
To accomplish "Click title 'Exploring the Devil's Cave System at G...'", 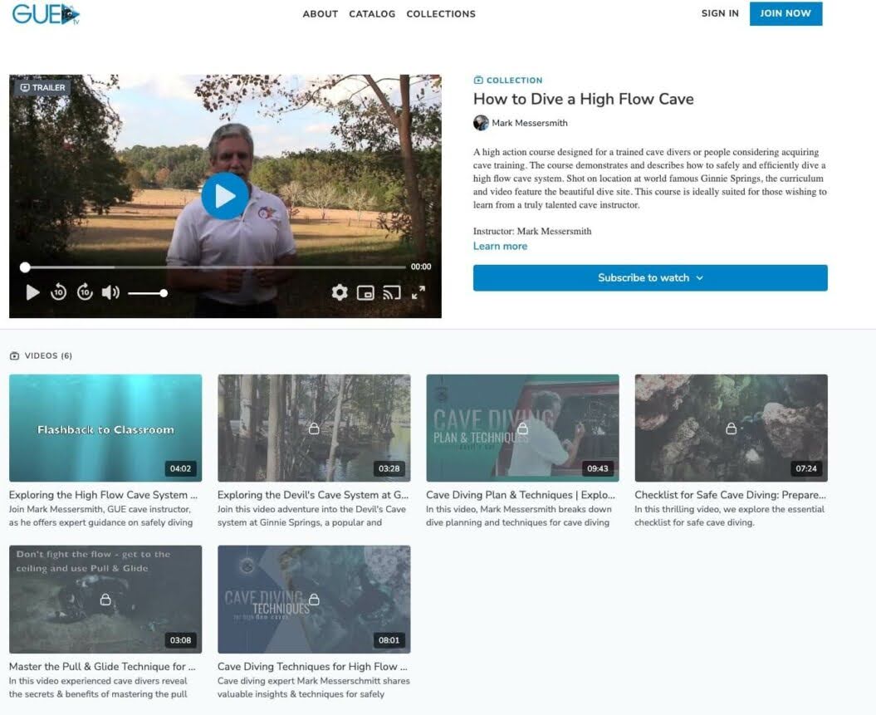I will click(x=313, y=495).
